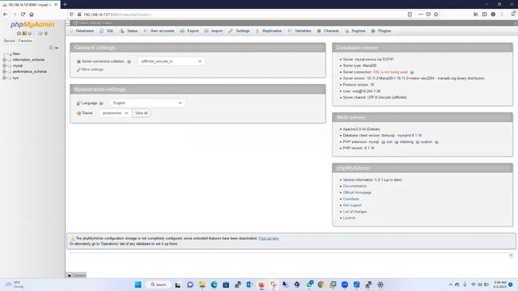Open the Databases tab
The image size is (518, 291).
[x=82, y=31]
